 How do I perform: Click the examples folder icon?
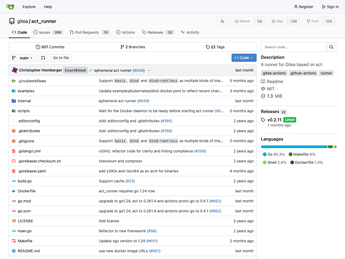(x=14, y=91)
